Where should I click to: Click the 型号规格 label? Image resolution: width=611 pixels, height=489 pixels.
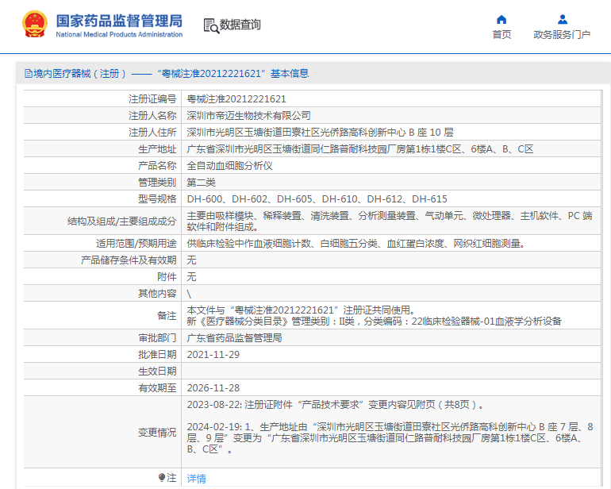point(157,199)
